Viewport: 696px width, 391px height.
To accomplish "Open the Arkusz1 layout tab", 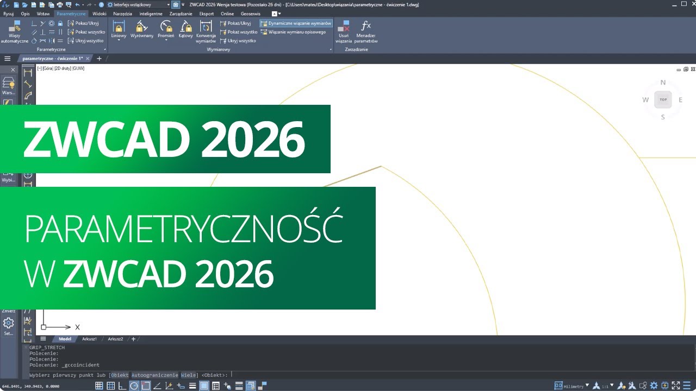I will [x=89, y=339].
